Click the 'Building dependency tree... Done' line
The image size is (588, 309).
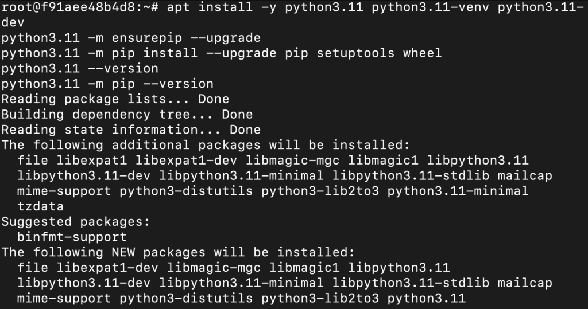(x=127, y=115)
